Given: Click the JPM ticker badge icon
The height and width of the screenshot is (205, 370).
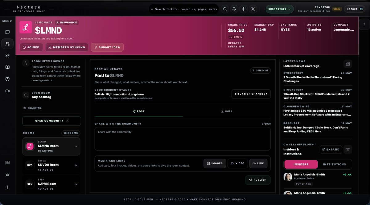Looking at the screenshot, I should (30, 184).
